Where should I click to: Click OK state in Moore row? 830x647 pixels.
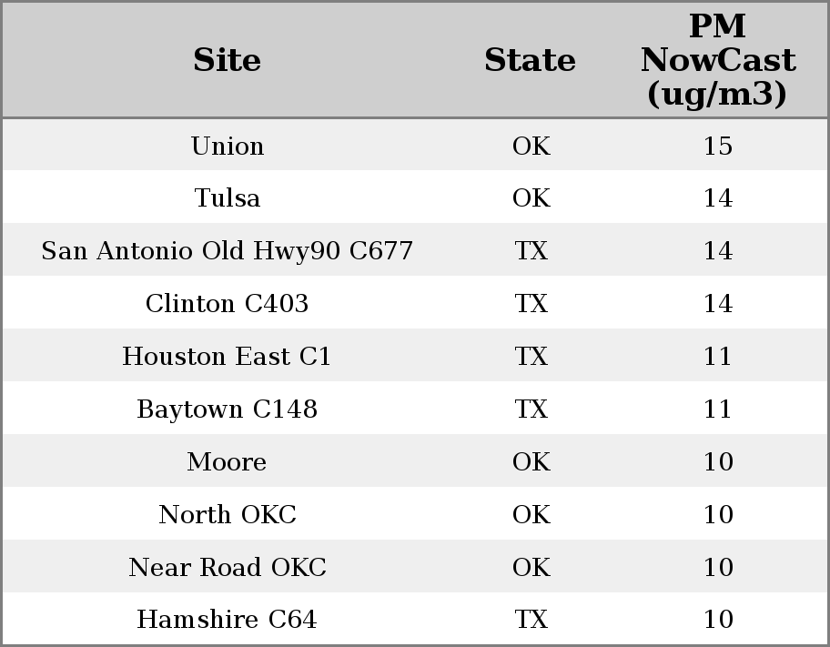531,461
